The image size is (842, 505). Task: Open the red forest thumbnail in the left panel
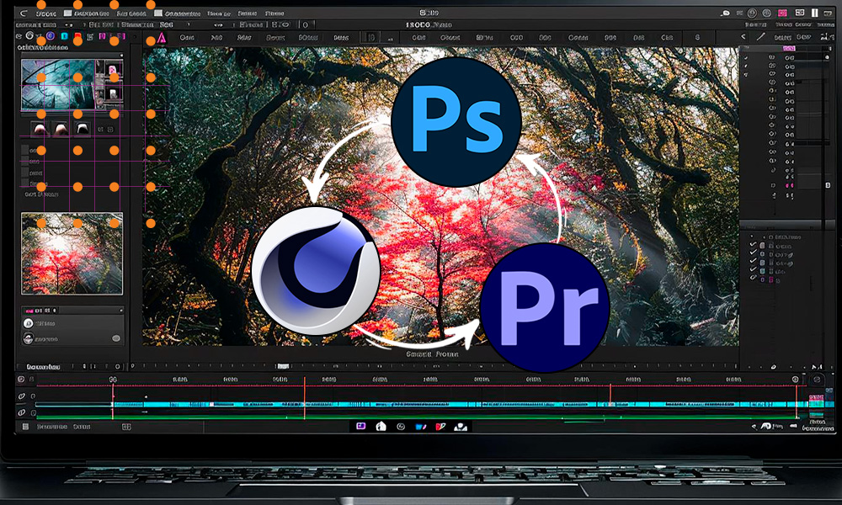(72, 253)
